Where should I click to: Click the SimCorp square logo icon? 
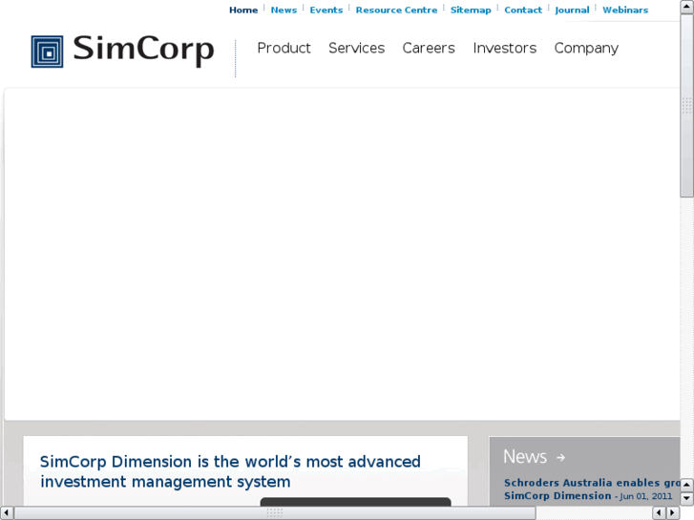click(x=47, y=52)
